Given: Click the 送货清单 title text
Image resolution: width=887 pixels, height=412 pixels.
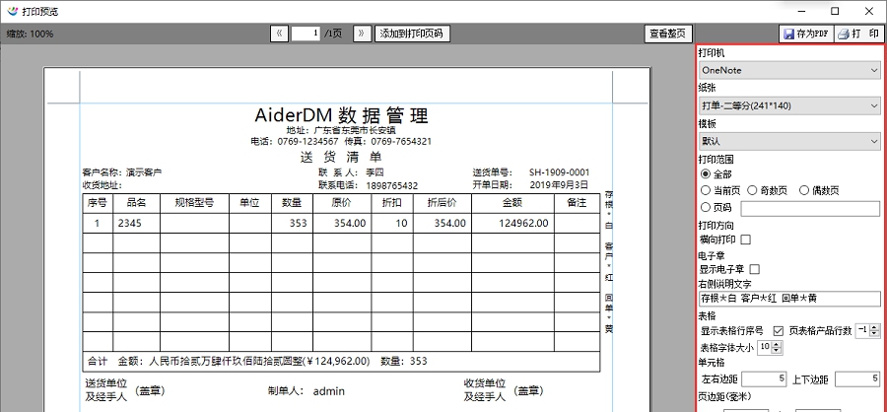Looking at the screenshot, I should [341, 157].
